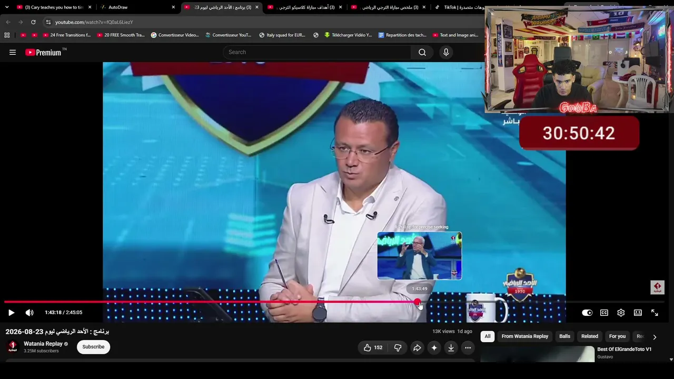Switch to theater mode view
Viewport: 674px width, 379px height.
[638, 313]
